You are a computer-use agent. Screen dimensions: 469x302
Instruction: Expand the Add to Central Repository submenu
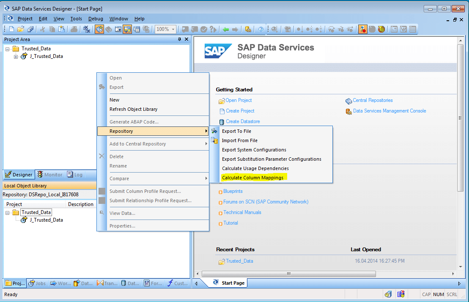pyautogui.click(x=206, y=144)
